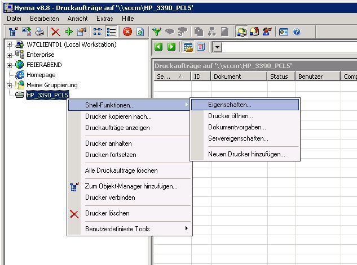
Task: Click the greyed blank page toolbar icon
Action: pos(225,32)
